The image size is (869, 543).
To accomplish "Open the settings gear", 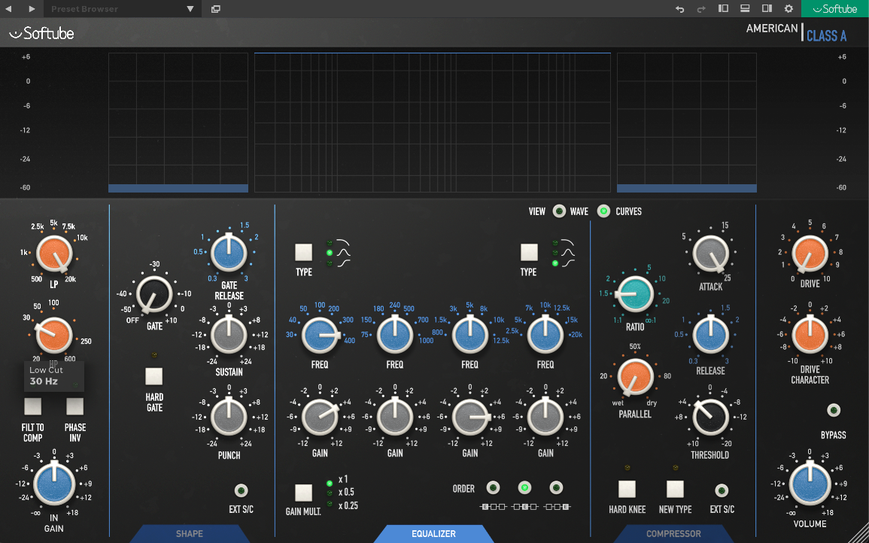I will click(788, 9).
